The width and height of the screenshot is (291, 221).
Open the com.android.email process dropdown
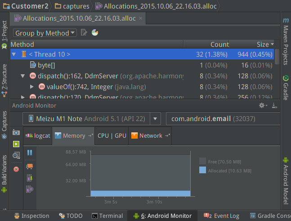click(x=223, y=119)
